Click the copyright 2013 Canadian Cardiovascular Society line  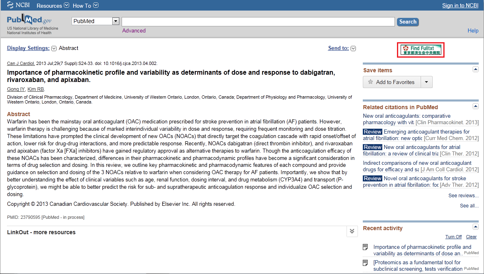[121, 204]
